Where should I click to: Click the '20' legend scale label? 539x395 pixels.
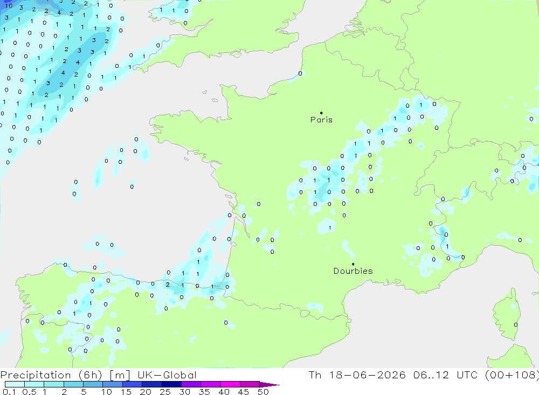pos(146,392)
